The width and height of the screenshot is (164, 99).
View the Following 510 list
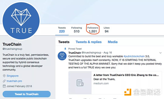click(x=77, y=30)
